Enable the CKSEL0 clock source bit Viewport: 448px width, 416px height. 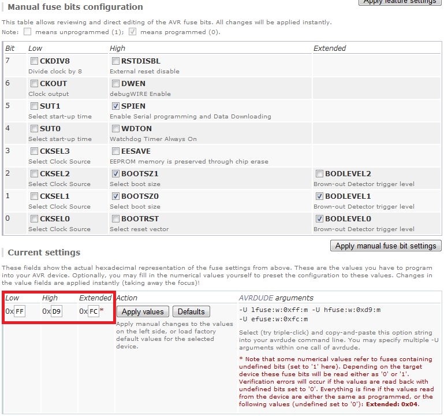click(x=34, y=219)
